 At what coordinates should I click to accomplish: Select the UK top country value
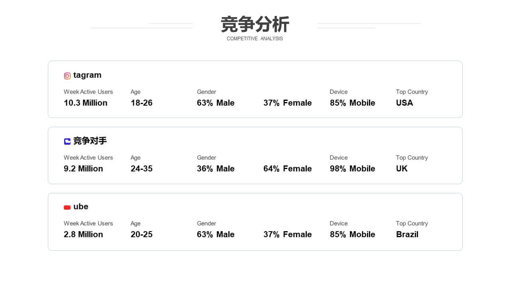[x=402, y=169]
